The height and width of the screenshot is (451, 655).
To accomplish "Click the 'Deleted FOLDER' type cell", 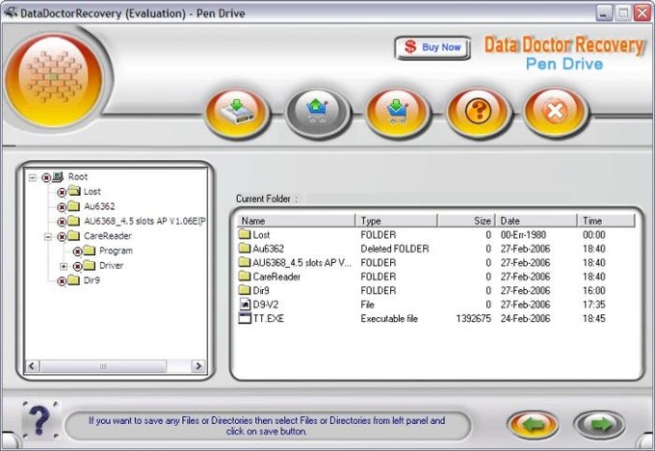I will pos(395,249).
